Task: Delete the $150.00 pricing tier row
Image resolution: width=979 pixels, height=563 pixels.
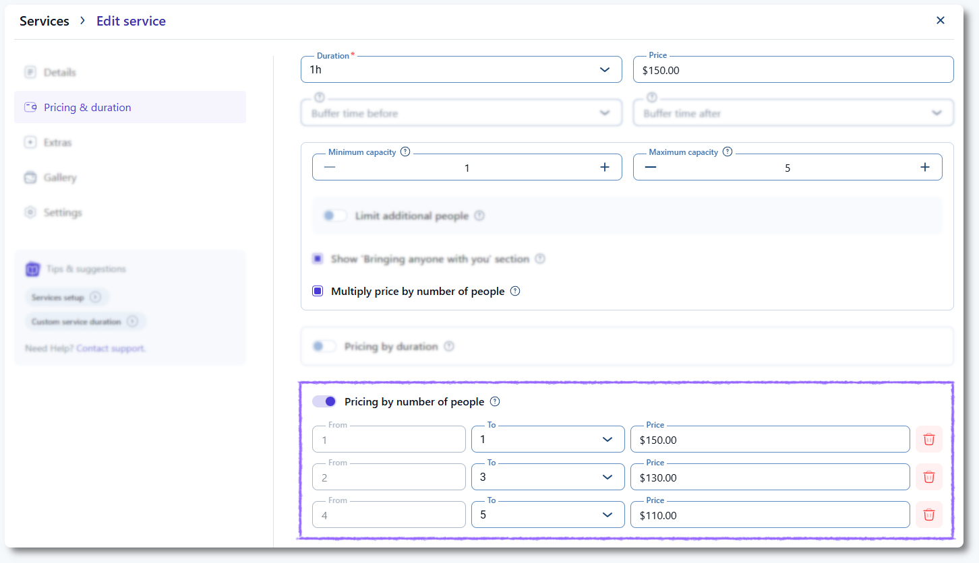Action: (x=928, y=439)
